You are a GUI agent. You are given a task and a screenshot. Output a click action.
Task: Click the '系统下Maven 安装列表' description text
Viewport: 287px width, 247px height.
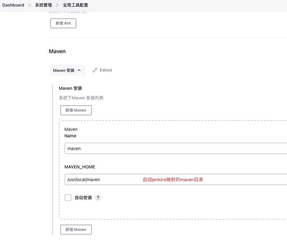pyautogui.click(x=81, y=98)
